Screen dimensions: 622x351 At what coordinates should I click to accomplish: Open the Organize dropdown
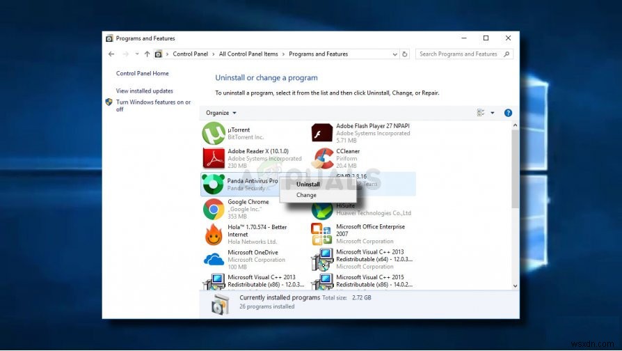(221, 113)
